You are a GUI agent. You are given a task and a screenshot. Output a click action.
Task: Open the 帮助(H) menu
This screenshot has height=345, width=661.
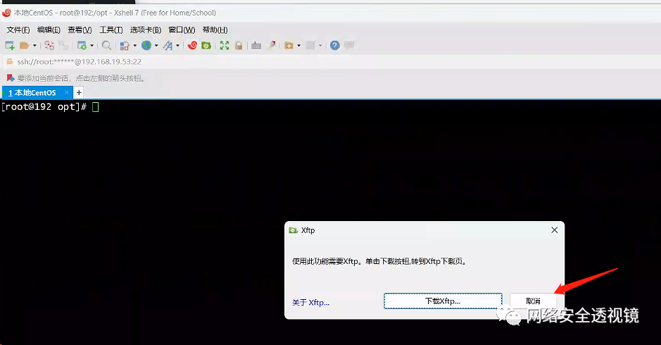coord(215,30)
